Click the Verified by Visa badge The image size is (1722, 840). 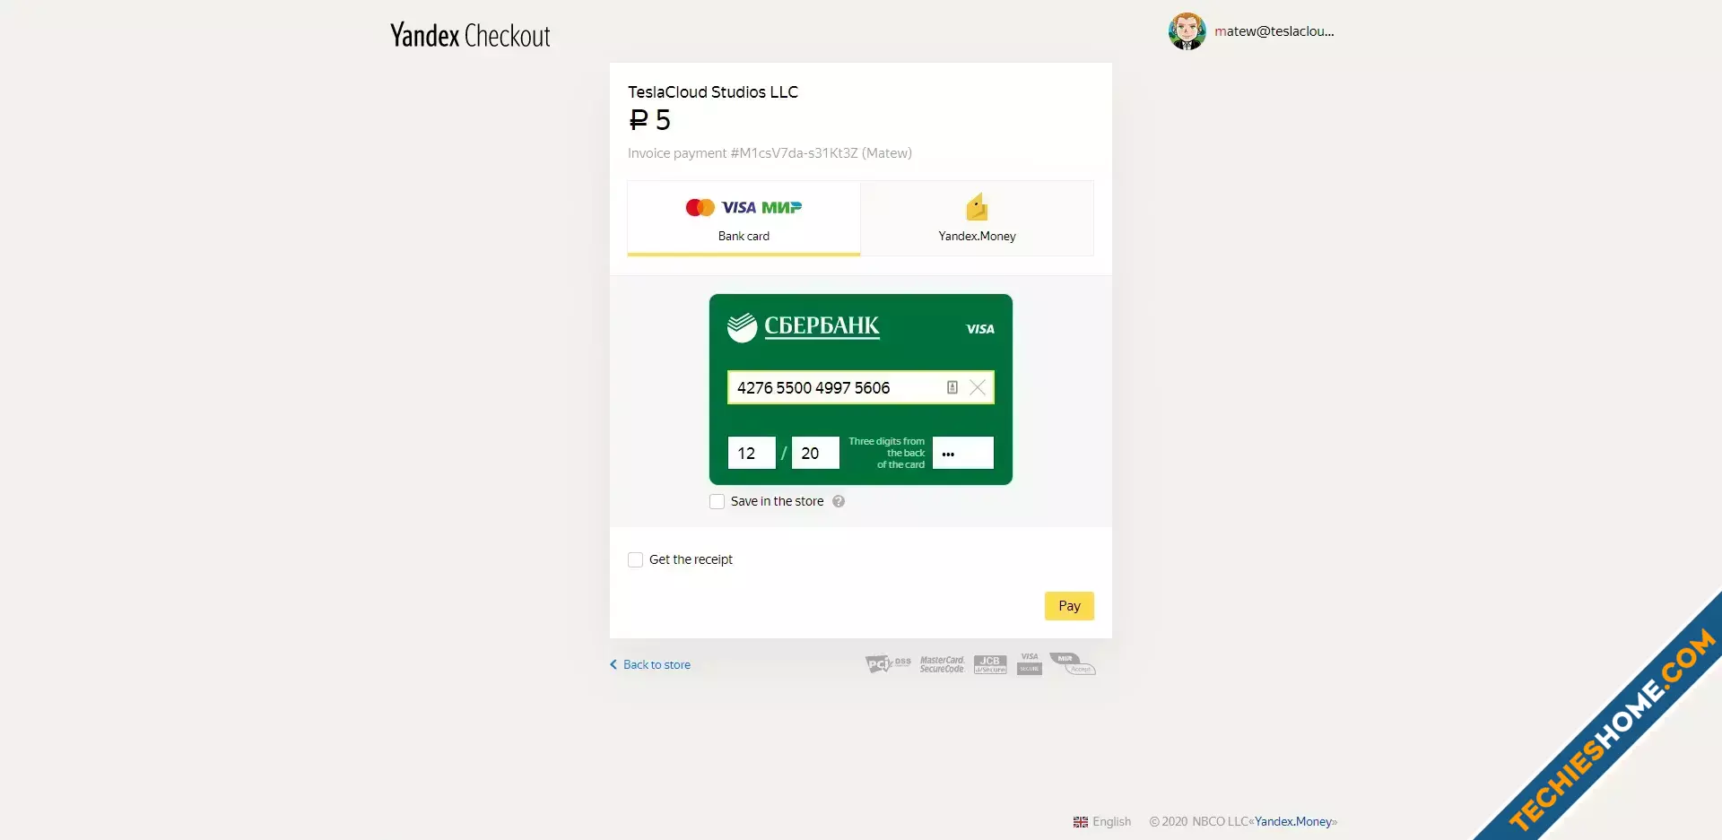point(1030,663)
